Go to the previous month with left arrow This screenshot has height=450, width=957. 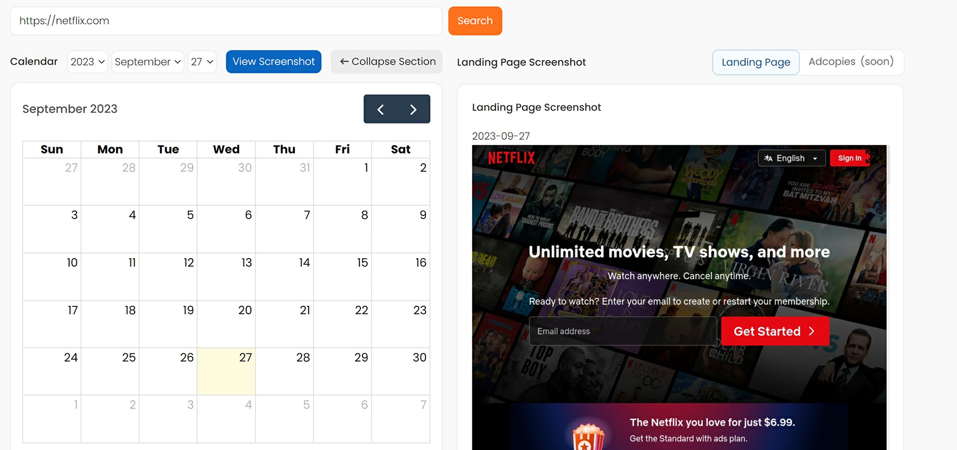tap(381, 109)
